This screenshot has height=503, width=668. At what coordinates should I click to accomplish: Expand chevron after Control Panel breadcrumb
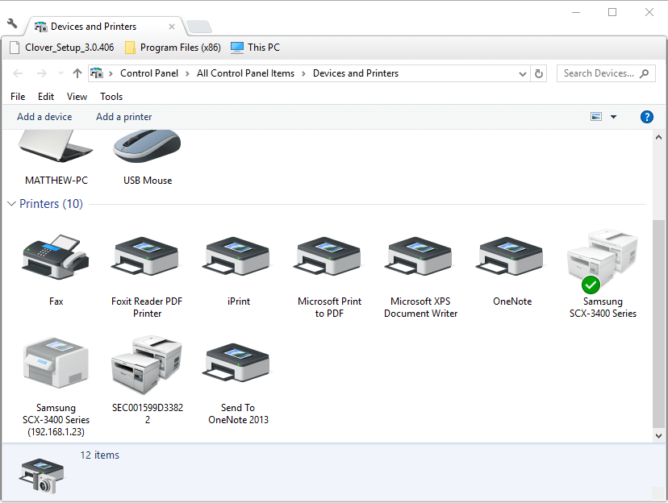coord(187,73)
